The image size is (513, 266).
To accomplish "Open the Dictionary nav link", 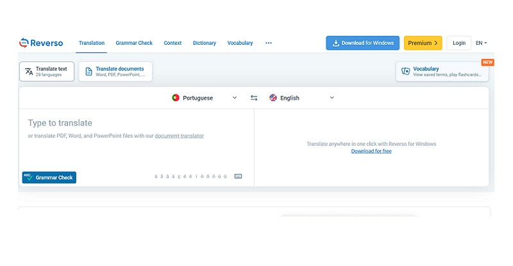I will tap(205, 43).
